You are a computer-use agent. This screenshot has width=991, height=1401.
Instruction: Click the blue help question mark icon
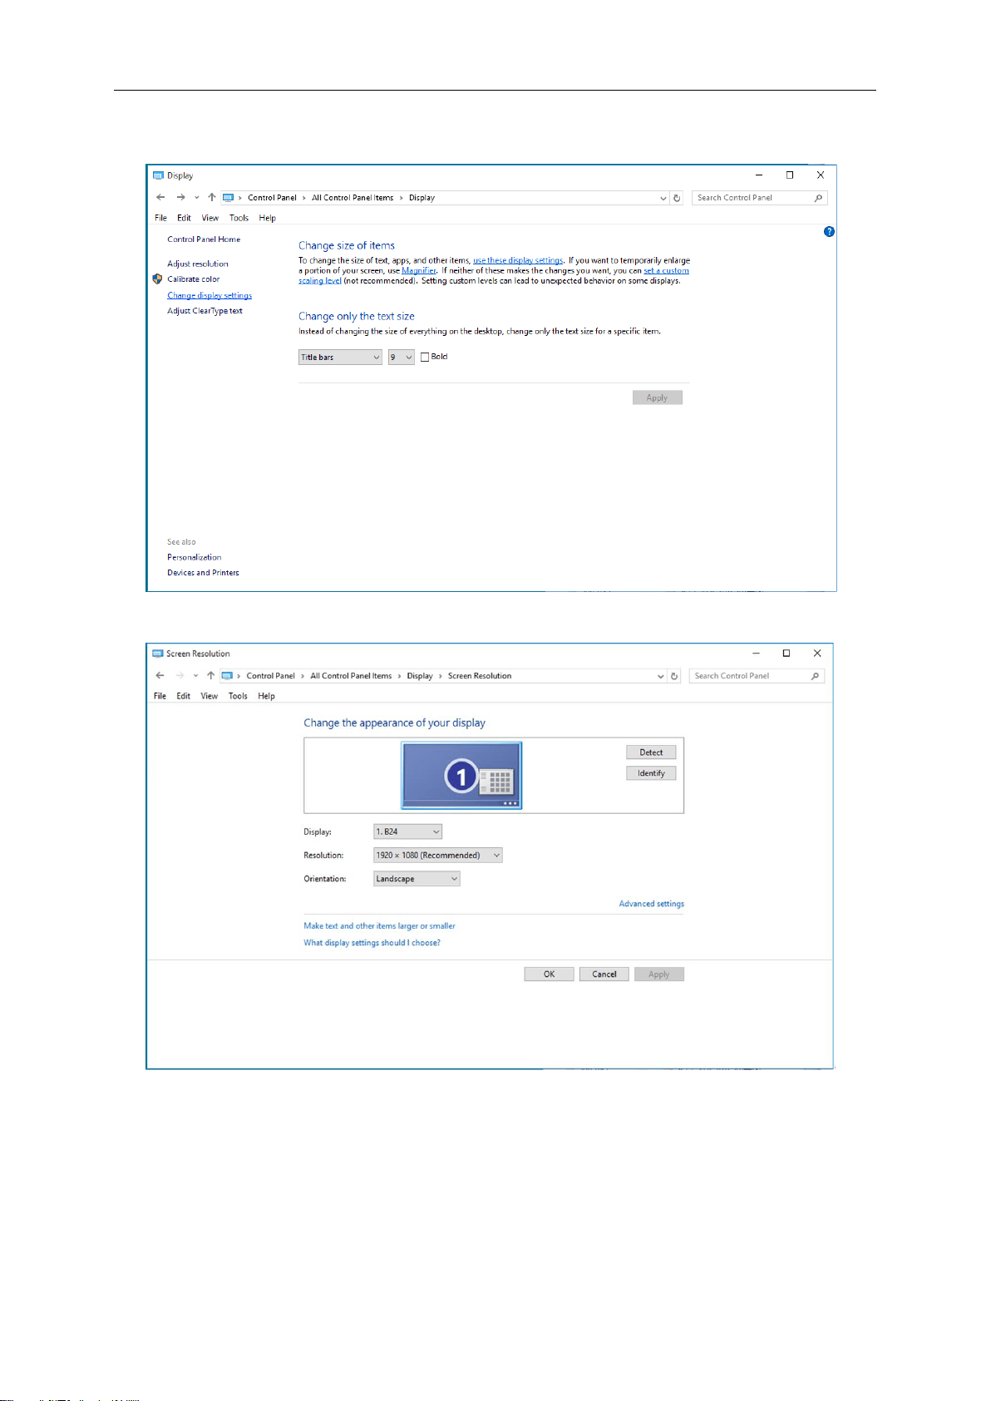829,232
